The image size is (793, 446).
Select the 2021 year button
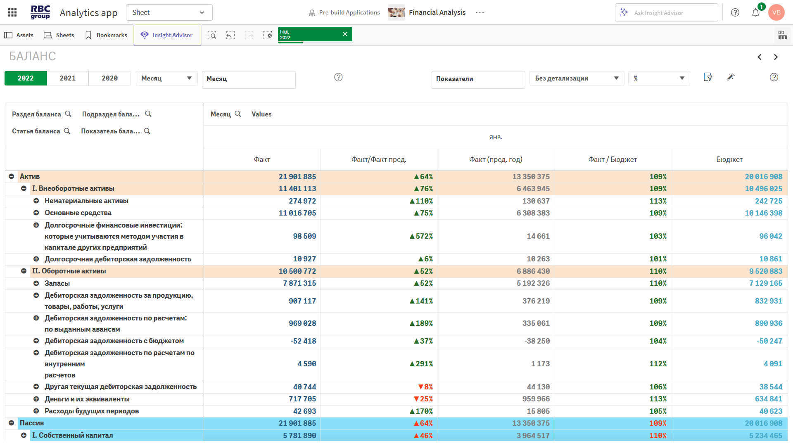pyautogui.click(x=68, y=78)
